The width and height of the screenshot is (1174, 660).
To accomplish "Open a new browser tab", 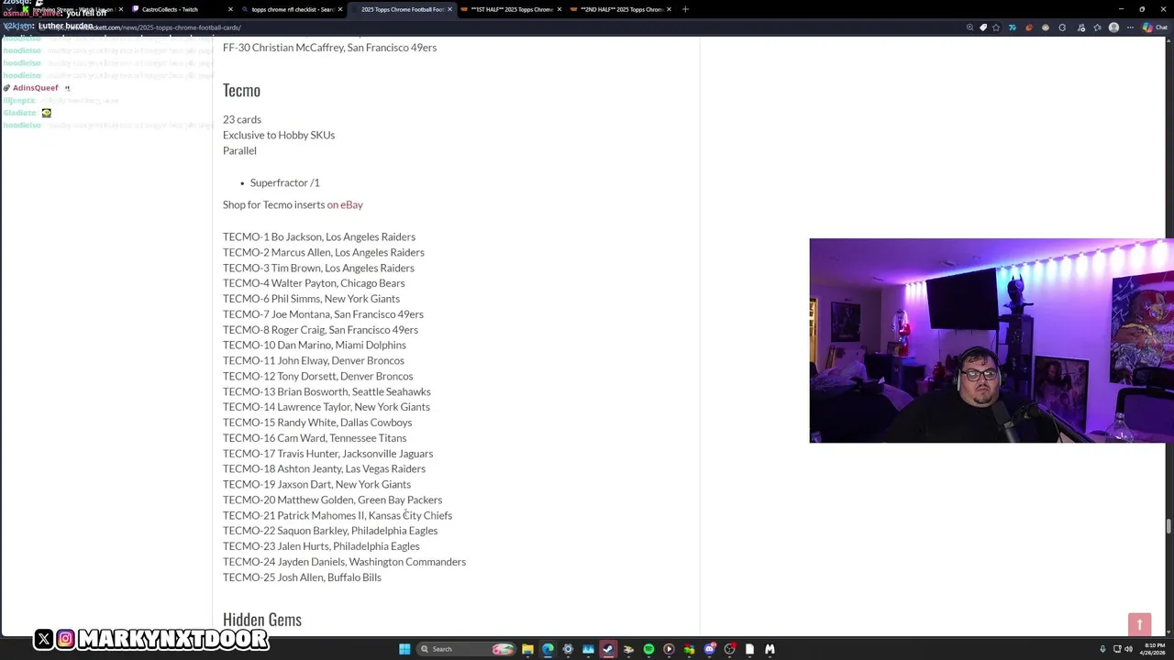I will pyautogui.click(x=685, y=9).
